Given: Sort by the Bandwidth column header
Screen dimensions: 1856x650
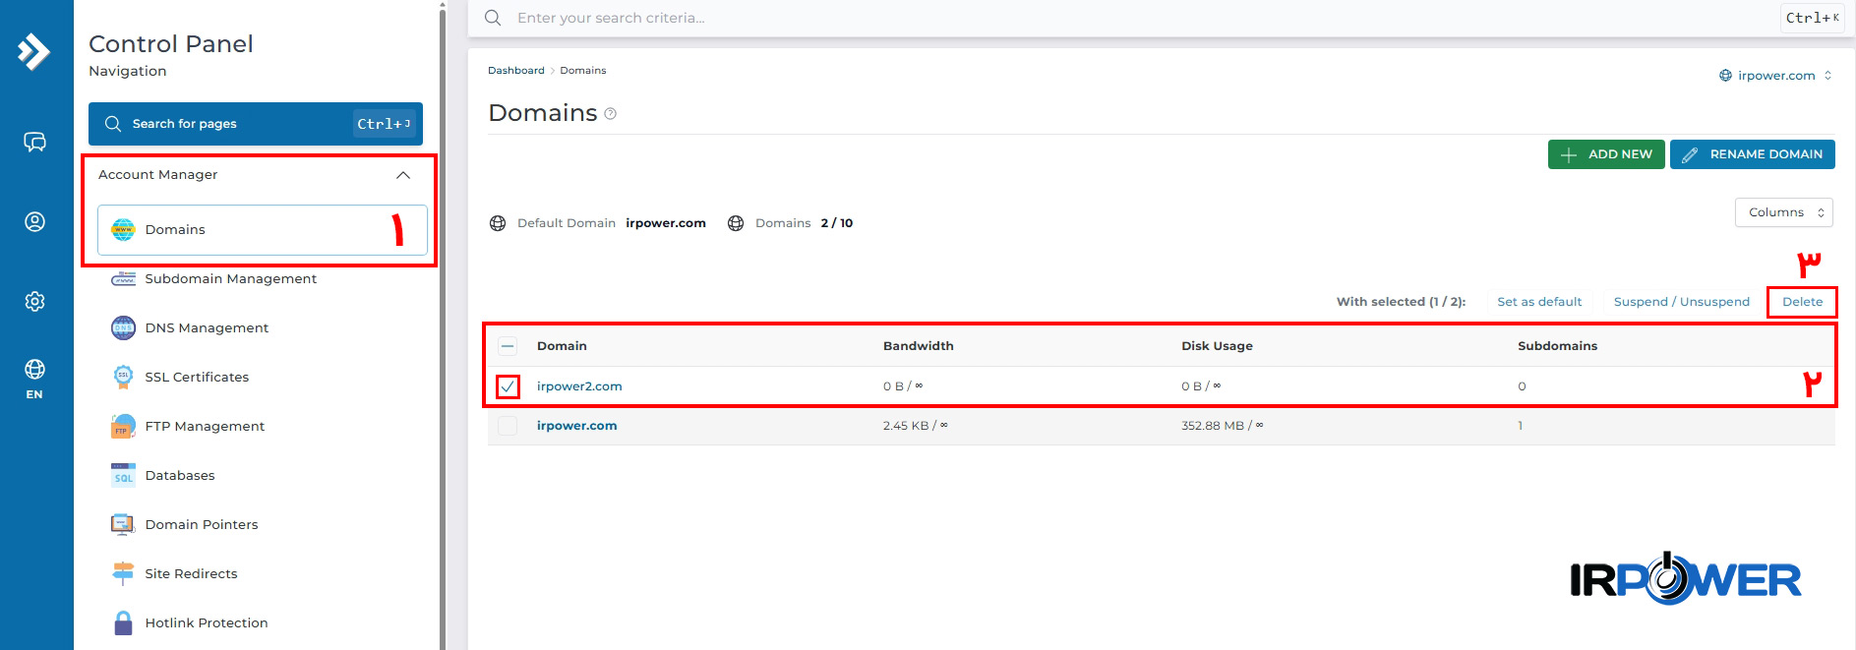Looking at the screenshot, I should point(918,346).
